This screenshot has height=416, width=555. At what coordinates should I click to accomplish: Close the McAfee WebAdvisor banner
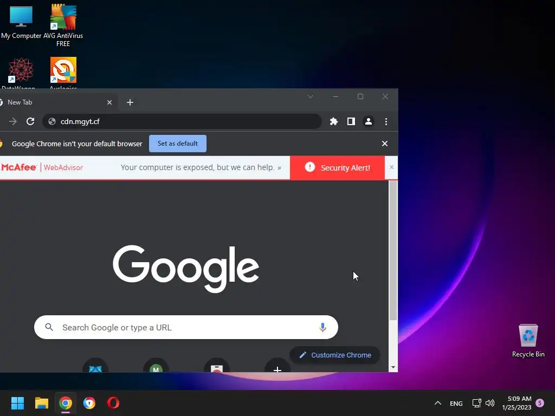point(391,167)
